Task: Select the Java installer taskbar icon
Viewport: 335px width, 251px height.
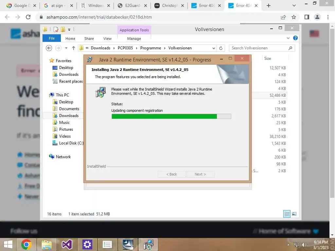Action: (148, 244)
